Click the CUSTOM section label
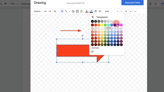The height and width of the screenshot is (92, 164). (x=95, y=48)
